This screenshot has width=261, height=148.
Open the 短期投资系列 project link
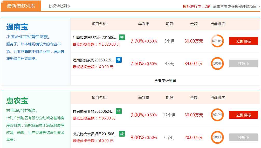[x=93, y=60]
